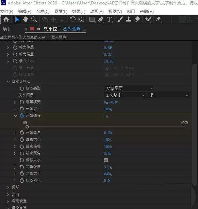Viewport: 198px width, 209px height.
Task: Toggle stopwatch for 辉光偏差
Action: point(15,54)
